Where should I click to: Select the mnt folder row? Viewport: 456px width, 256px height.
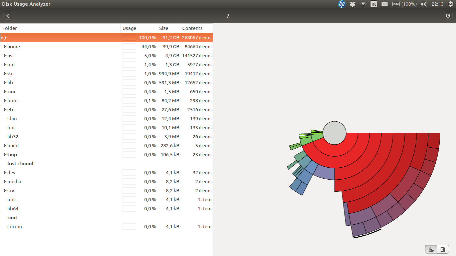[x=106, y=200]
